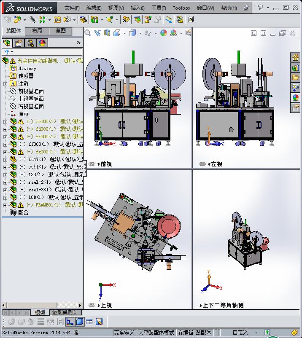Click the 大型装配体模式 status bar entry
The height and width of the screenshot is (338, 302).
156,333
